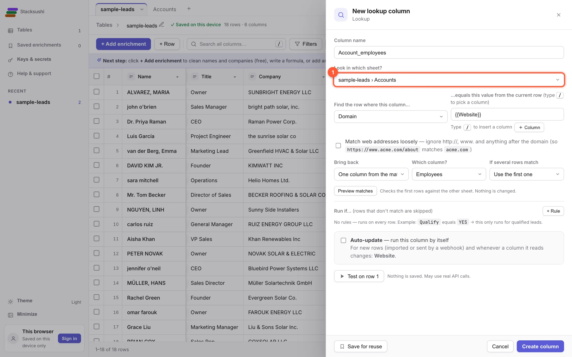This screenshot has width=572, height=357.
Task: Select the row checkbox for Dr. Priya Raman
Action: click(97, 121)
